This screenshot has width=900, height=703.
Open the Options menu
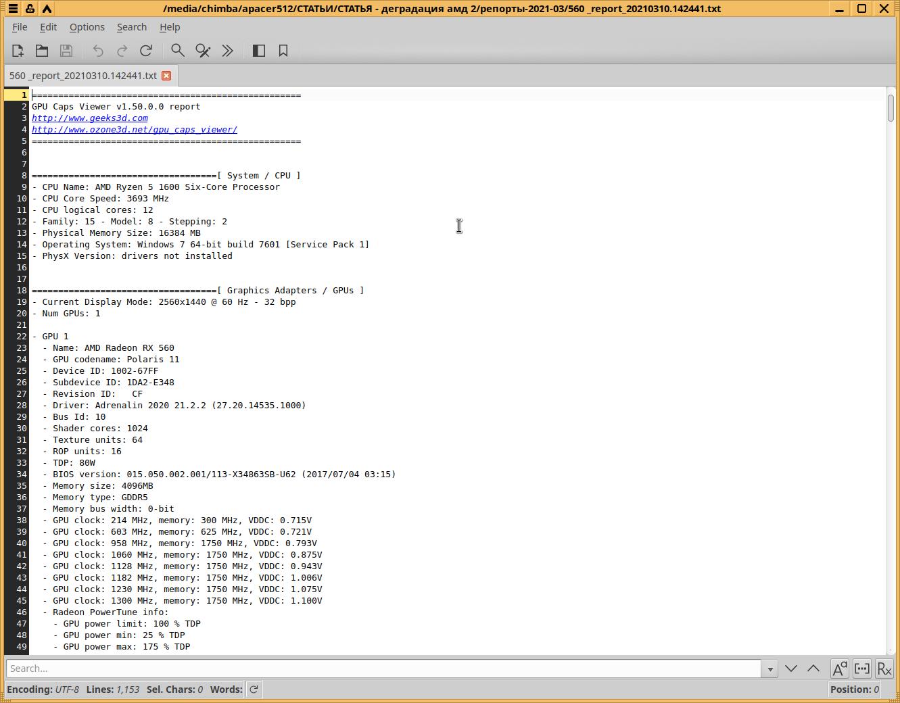pos(87,27)
